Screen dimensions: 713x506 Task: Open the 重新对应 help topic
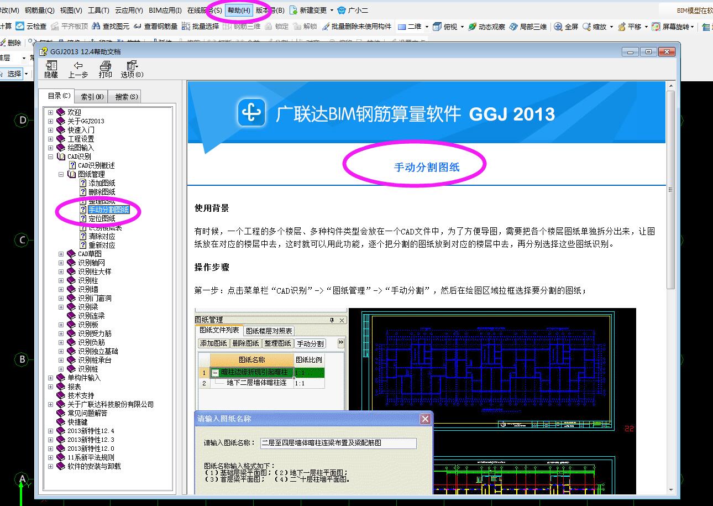point(102,245)
